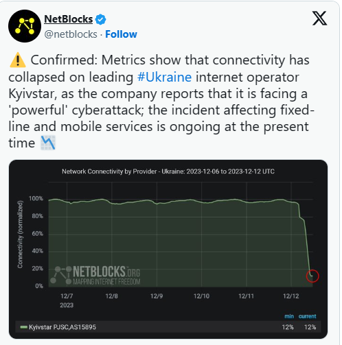342x345 pixels.
Task: Click the 12/12 date axis label
Action: (x=291, y=296)
